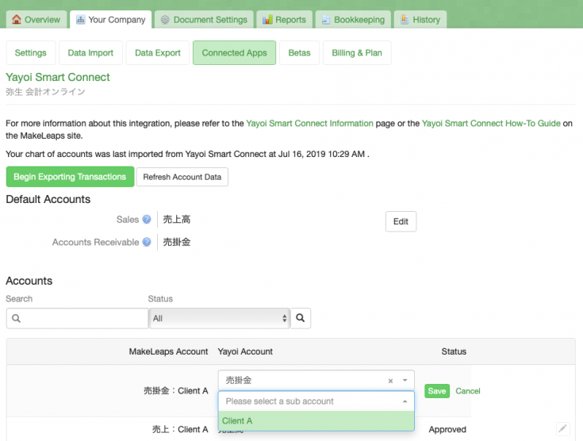583x441 pixels.
Task: Click the Your Company org-chart icon
Action: 80,19
